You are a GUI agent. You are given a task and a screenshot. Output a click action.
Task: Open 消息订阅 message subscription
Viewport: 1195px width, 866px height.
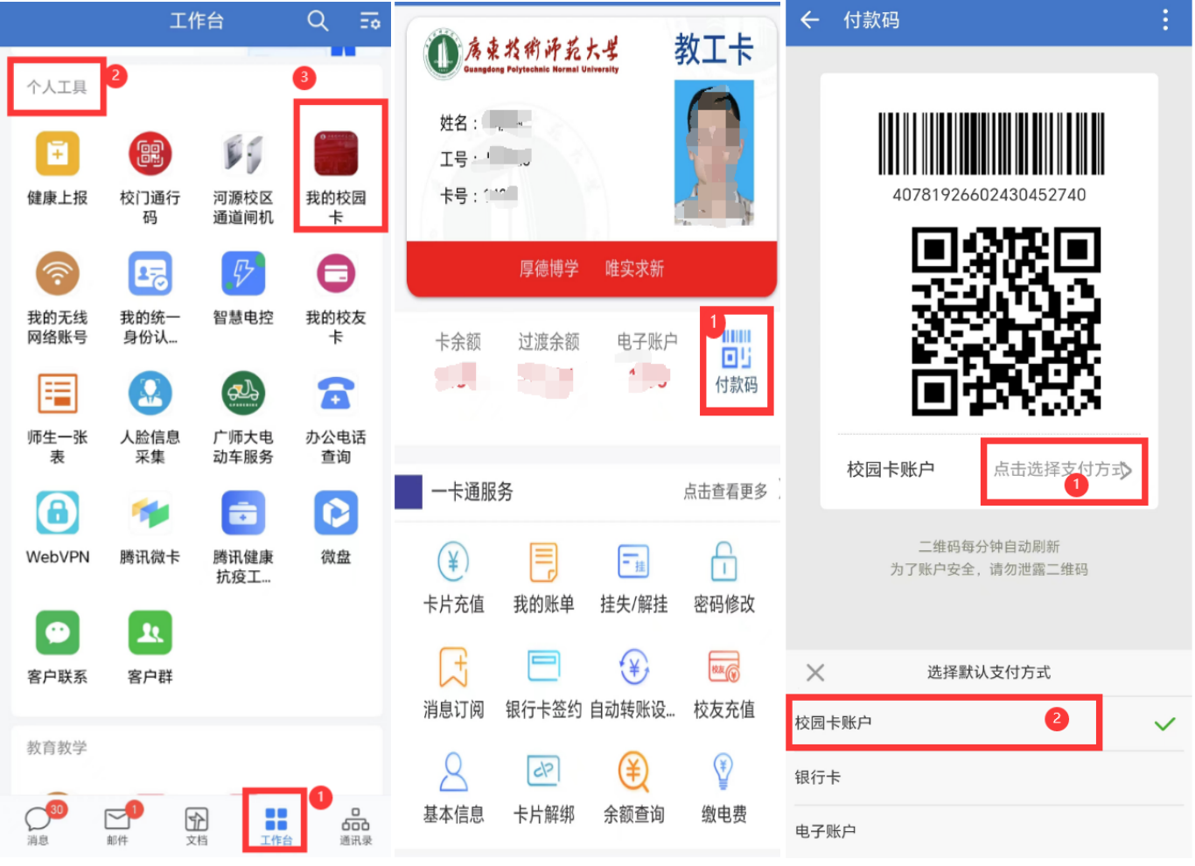[x=453, y=683]
